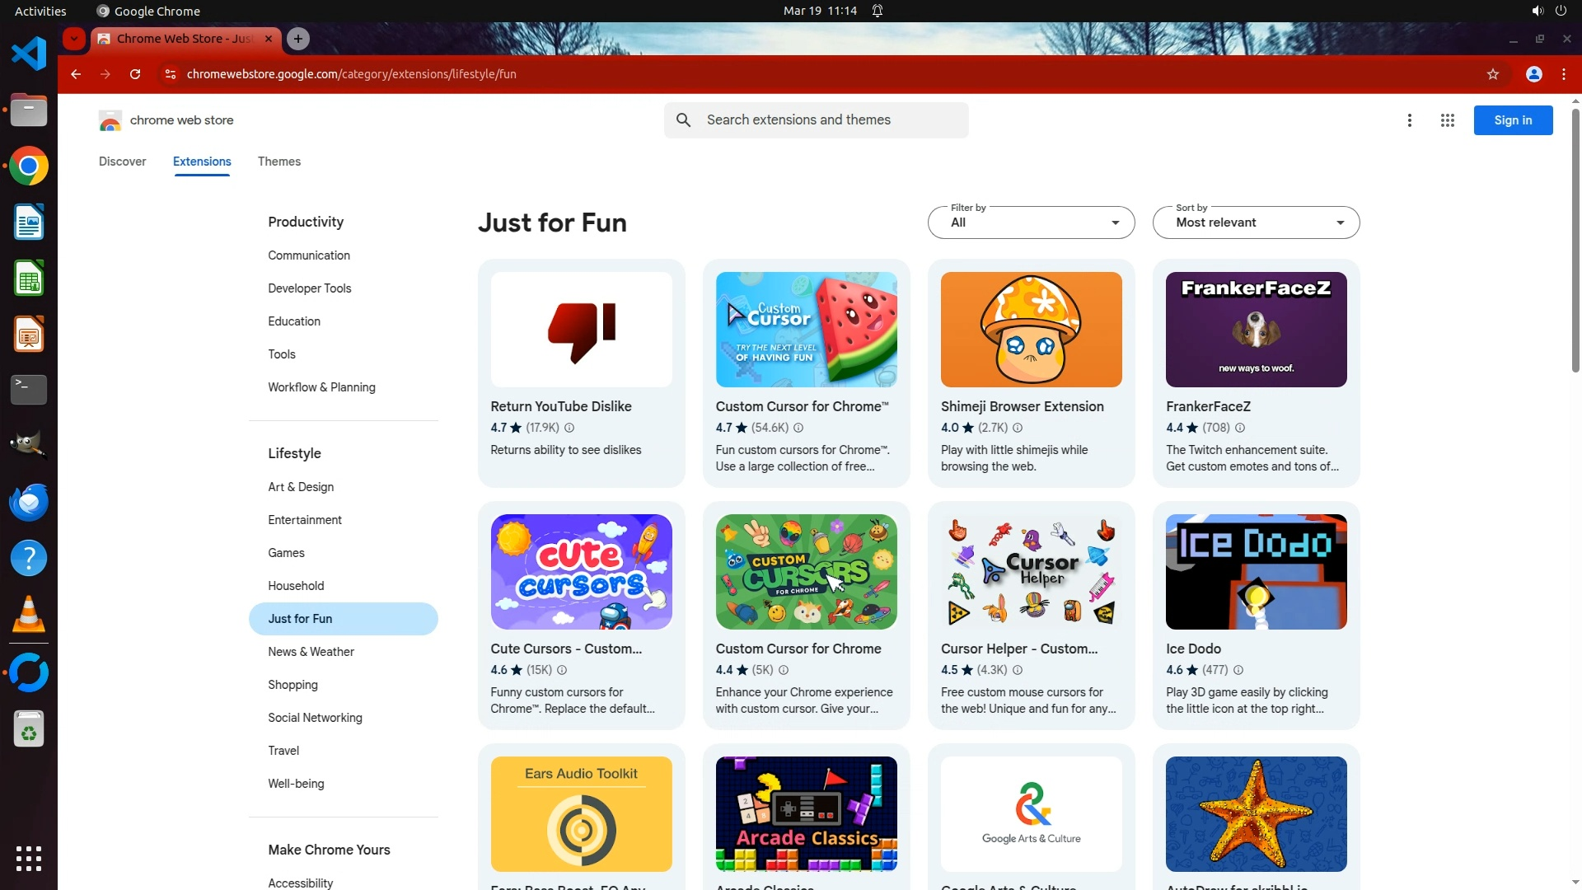Viewport: 1582px width, 890px height.
Task: Open the tab search dropdown arrow
Action: (x=74, y=39)
